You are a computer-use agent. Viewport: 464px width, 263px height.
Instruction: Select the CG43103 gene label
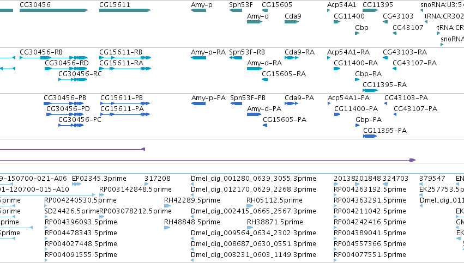coord(398,16)
